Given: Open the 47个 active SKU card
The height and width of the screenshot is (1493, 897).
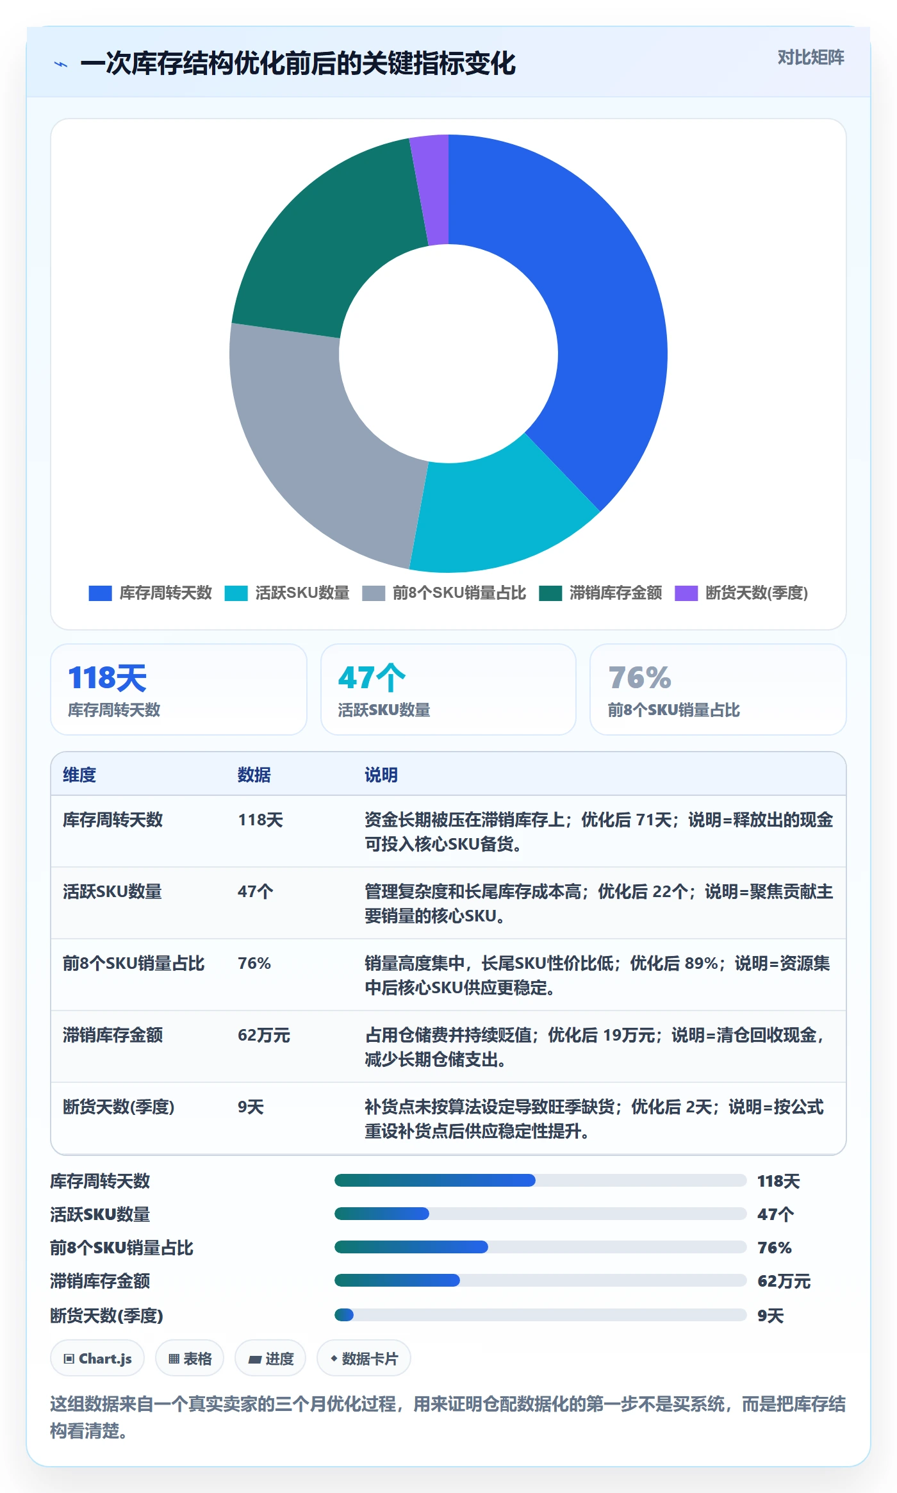Looking at the screenshot, I should click(x=448, y=689).
